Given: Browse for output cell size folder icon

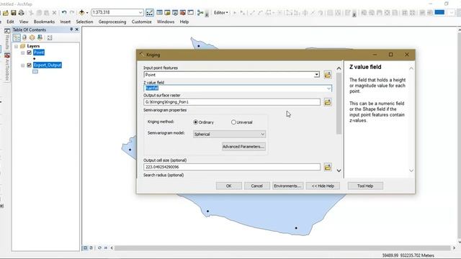Looking at the screenshot, I should [x=328, y=167].
